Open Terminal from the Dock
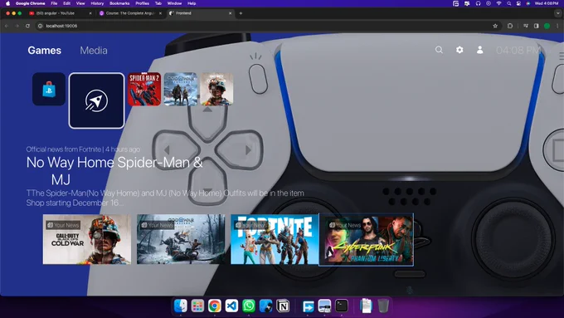 tap(342, 306)
